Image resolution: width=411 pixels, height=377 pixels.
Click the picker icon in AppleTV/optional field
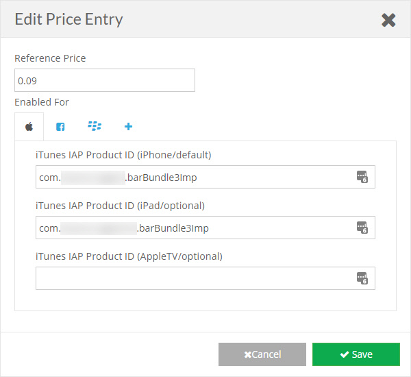click(362, 278)
